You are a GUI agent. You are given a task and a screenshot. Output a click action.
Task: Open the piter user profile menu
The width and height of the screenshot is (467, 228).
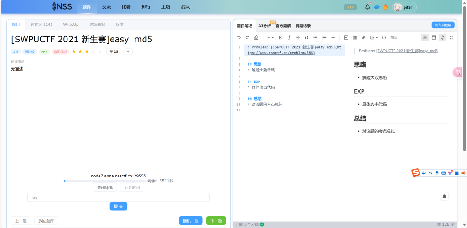(x=405, y=7)
